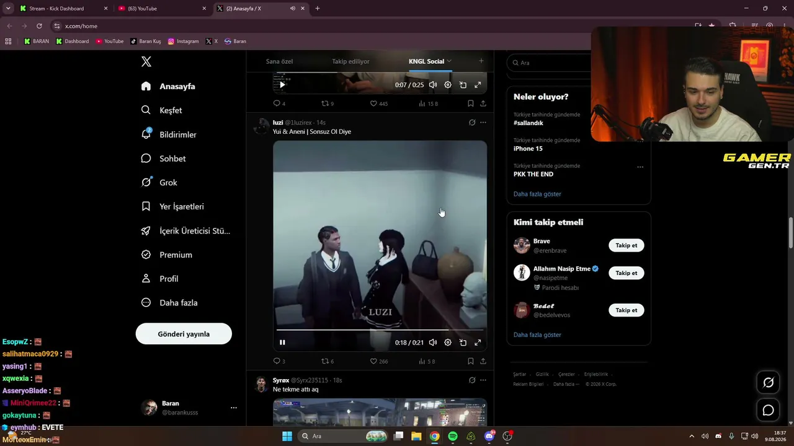Image resolution: width=794 pixels, height=446 pixels.
Task: Click the page vertical scrollbar thumb
Action: 791,232
